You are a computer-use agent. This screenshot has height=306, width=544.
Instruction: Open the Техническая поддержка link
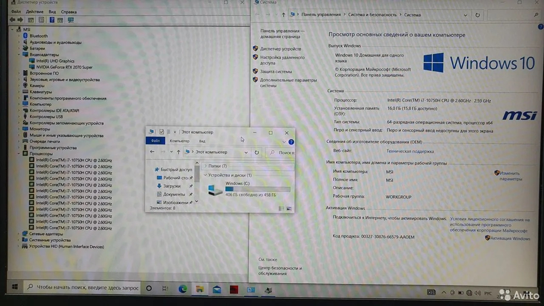click(x=410, y=151)
